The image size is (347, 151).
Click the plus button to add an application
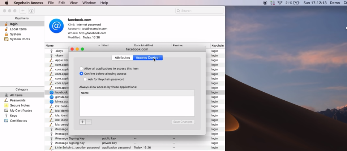pos(82,122)
